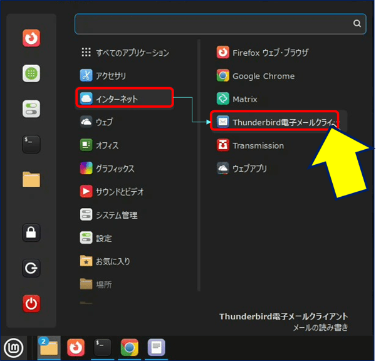Launch Firefox ウェブ・ブラウザ from app list
Screen dimensions: 376x361
pyautogui.click(x=279, y=53)
